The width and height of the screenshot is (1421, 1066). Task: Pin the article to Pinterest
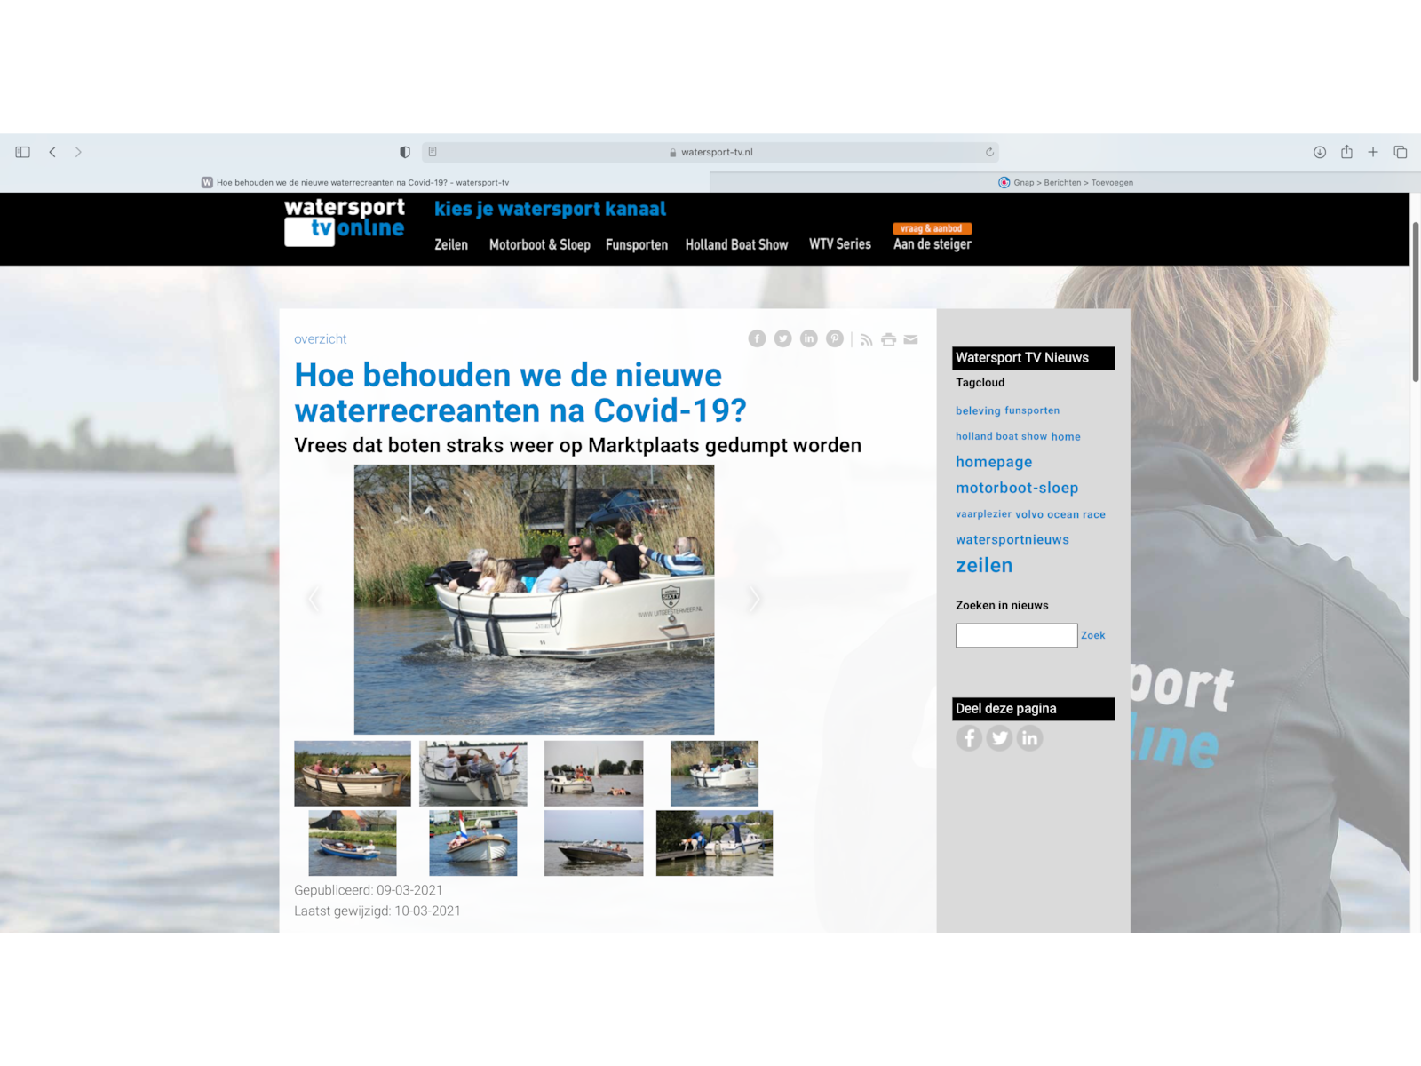835,338
